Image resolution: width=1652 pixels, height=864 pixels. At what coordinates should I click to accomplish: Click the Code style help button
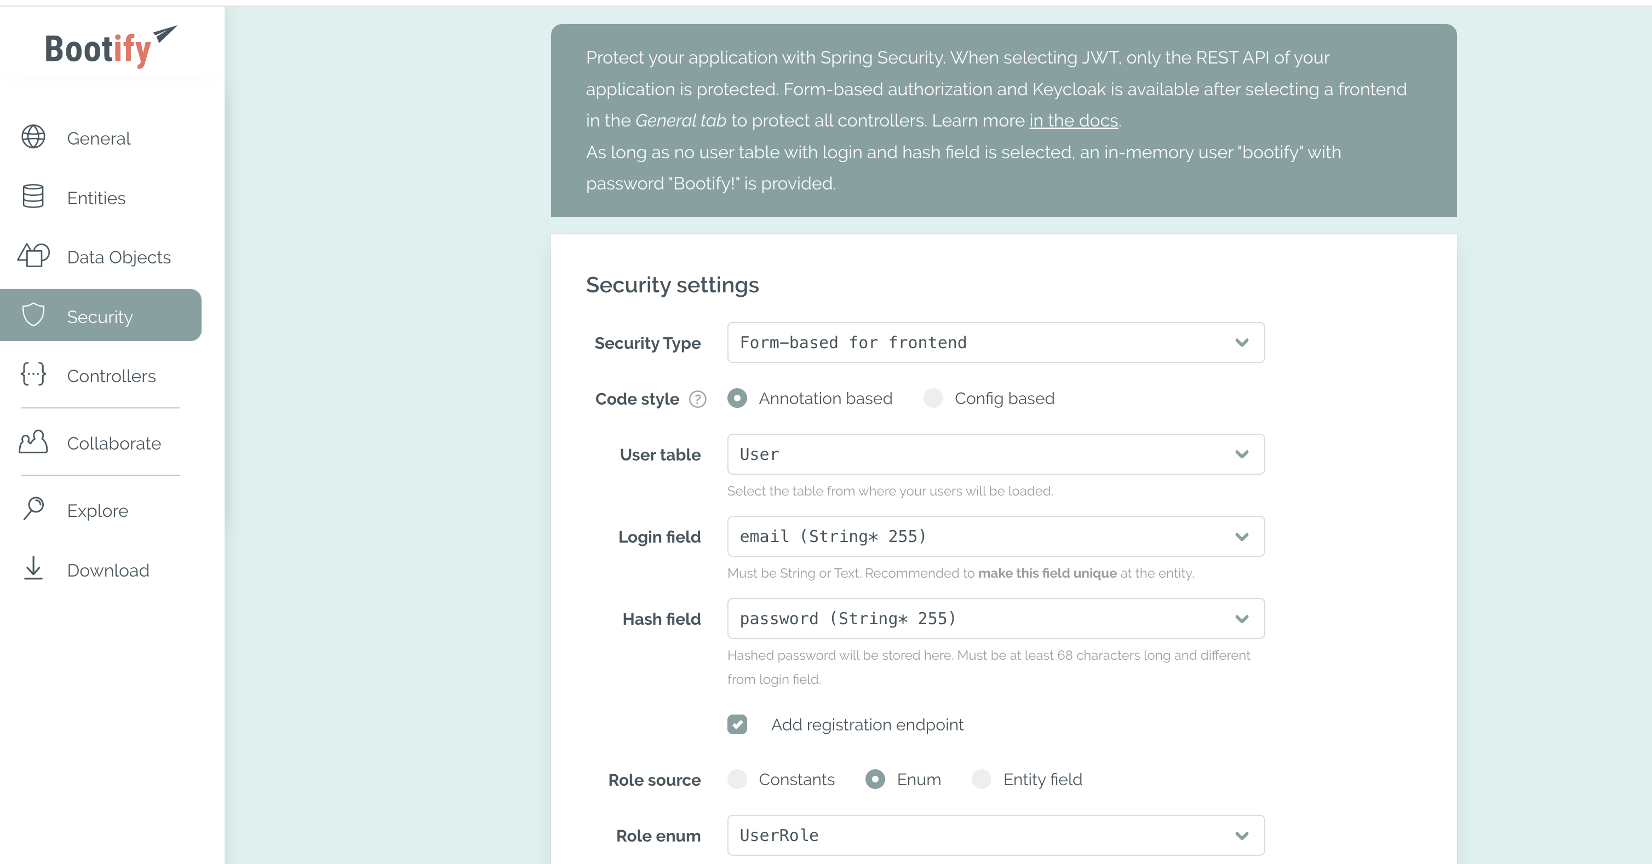697,399
